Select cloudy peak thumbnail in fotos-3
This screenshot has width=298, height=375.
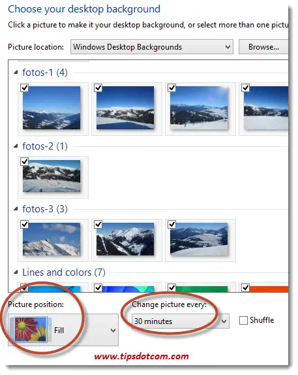[52, 239]
